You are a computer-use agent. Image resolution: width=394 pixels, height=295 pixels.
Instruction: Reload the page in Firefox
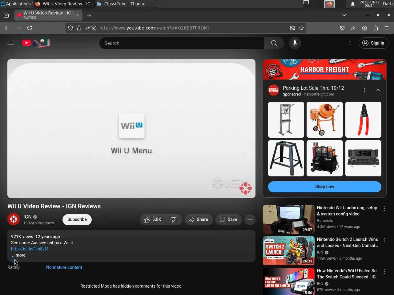click(30, 28)
